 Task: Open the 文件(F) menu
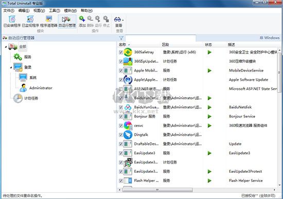coord(9,11)
